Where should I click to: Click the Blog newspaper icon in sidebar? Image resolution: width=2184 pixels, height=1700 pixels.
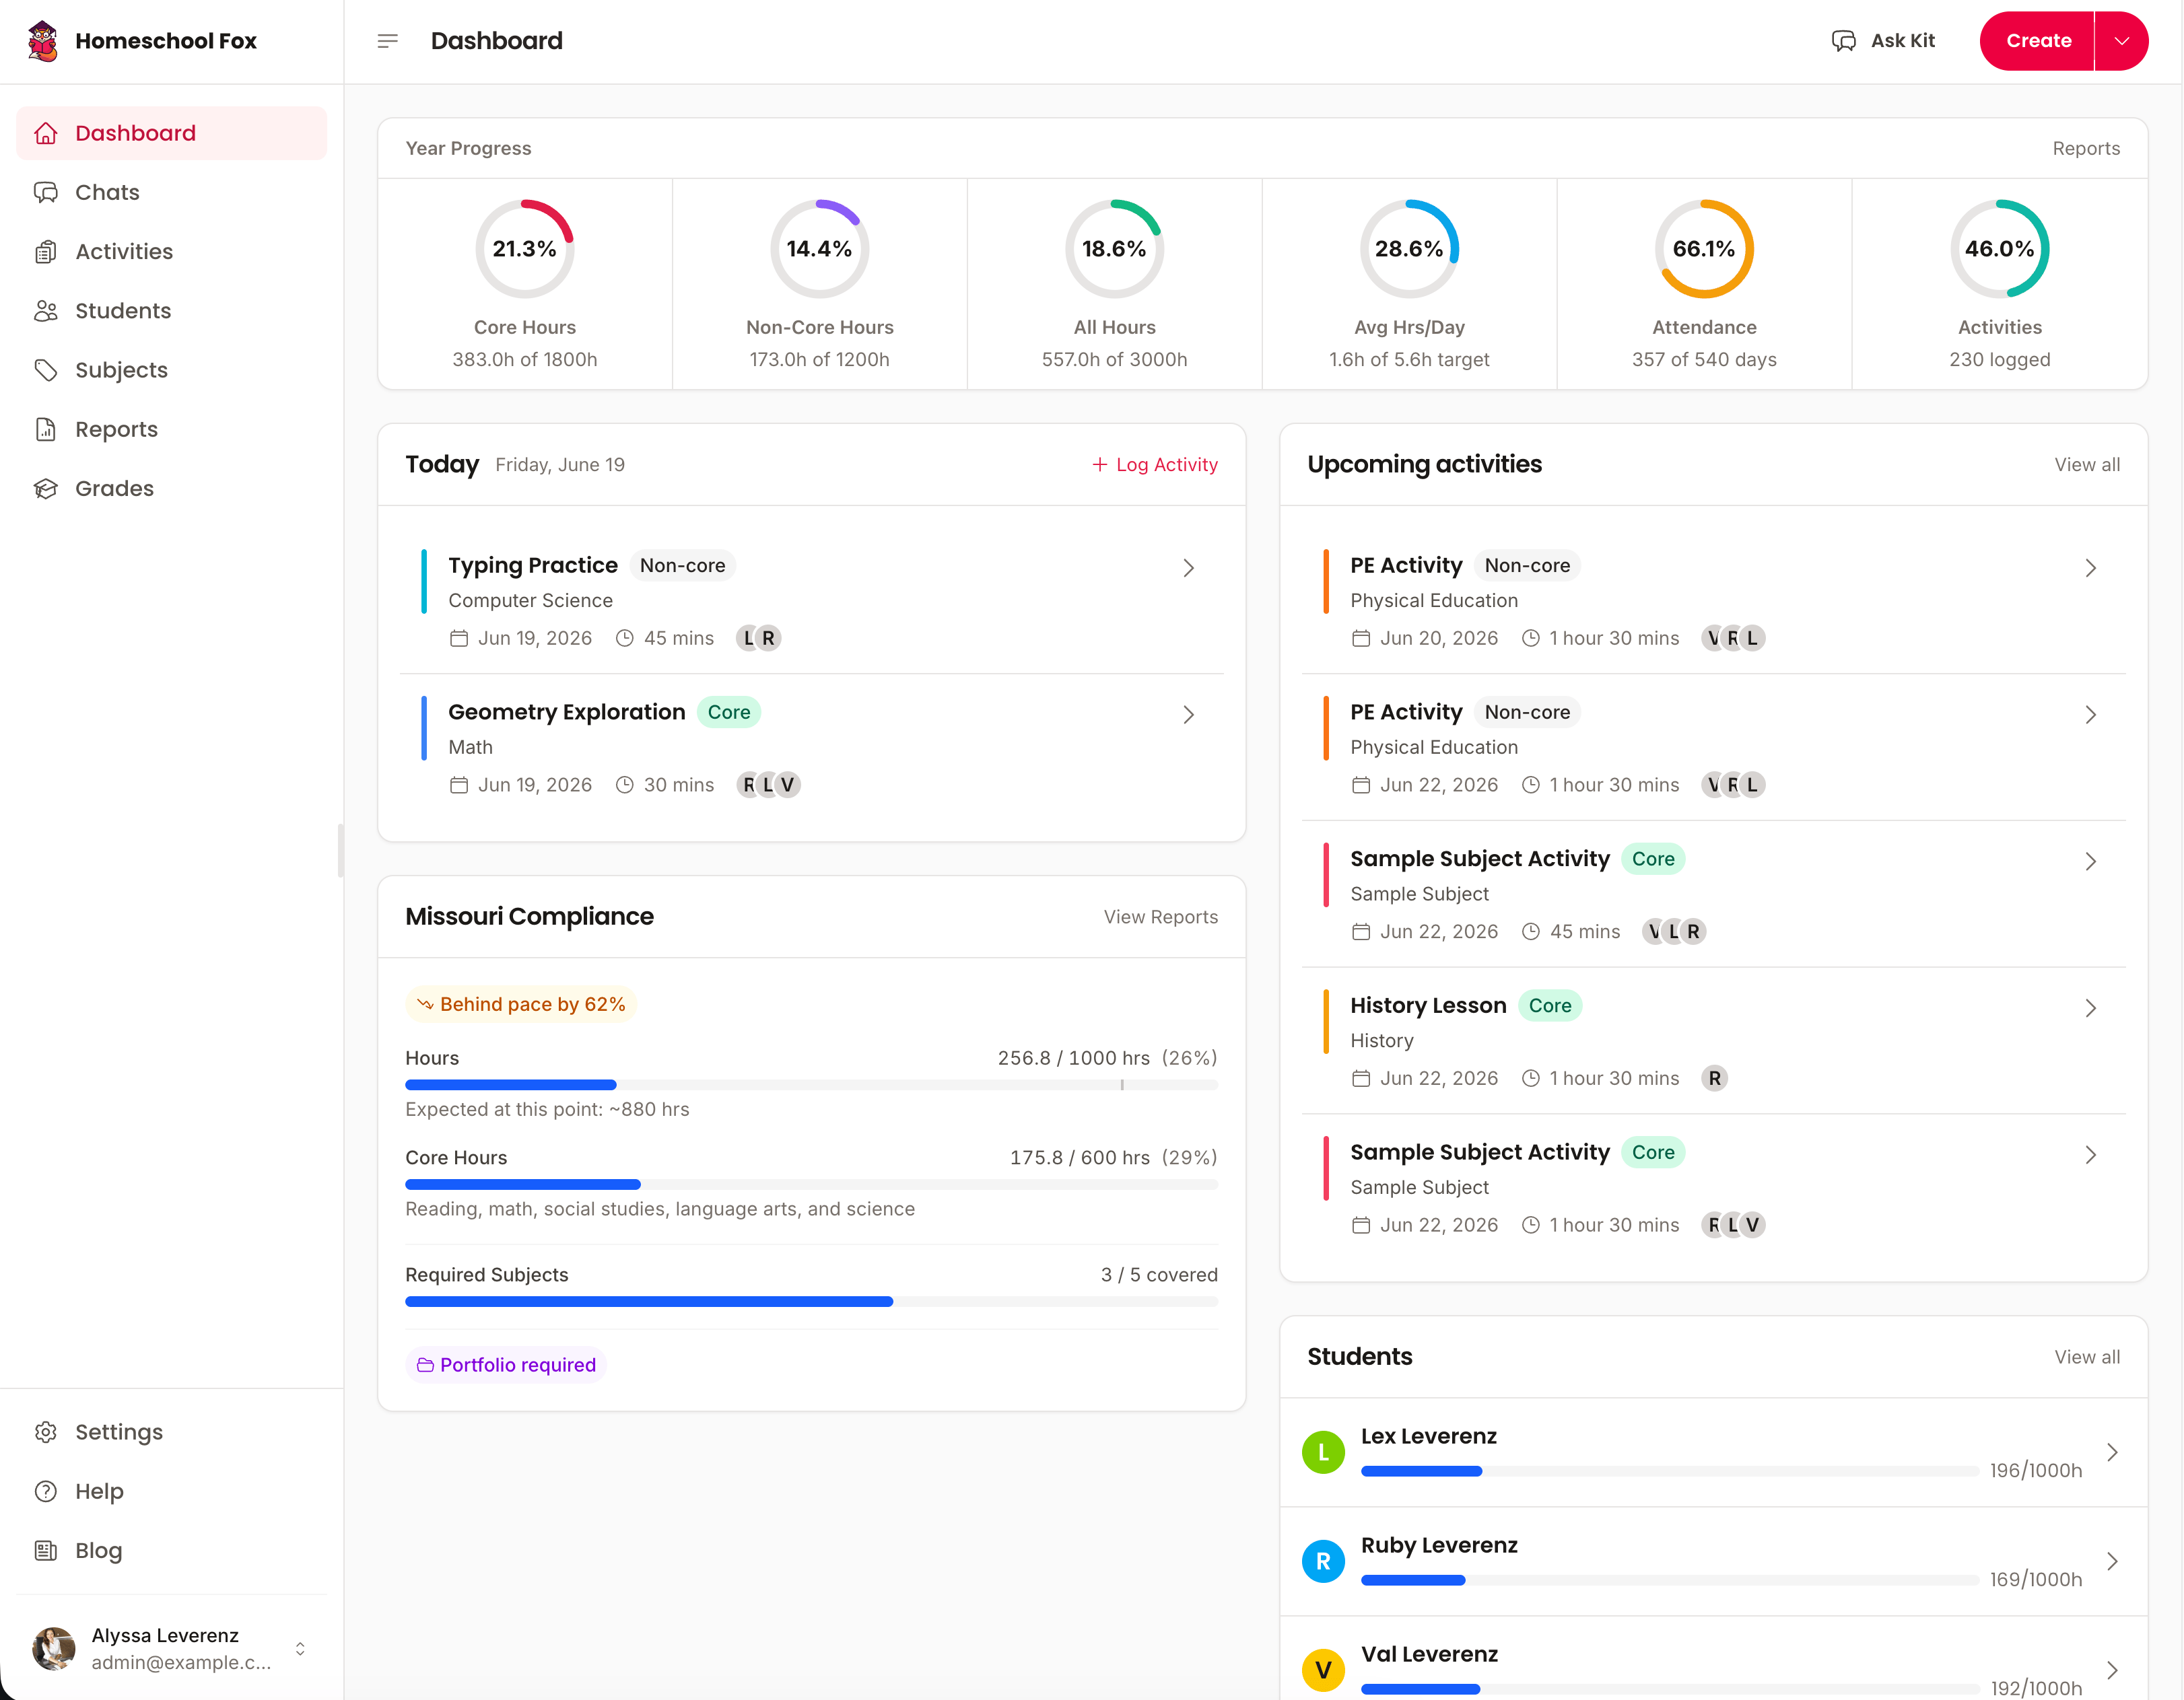point(46,1550)
